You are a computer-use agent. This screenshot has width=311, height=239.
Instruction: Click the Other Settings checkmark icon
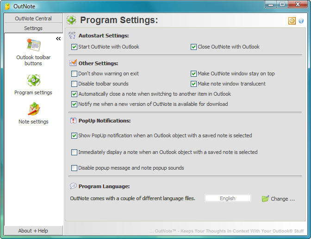tap(73, 63)
